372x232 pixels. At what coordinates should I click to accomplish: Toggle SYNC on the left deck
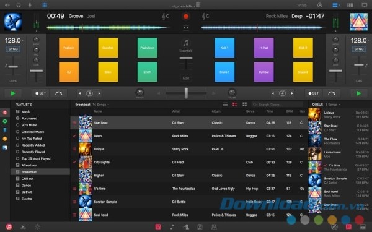click(13, 49)
